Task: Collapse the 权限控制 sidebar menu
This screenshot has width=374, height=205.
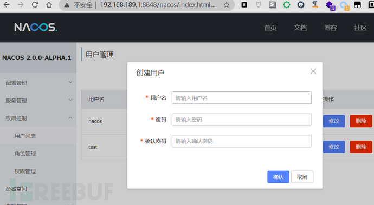Action: pyautogui.click(x=38, y=118)
